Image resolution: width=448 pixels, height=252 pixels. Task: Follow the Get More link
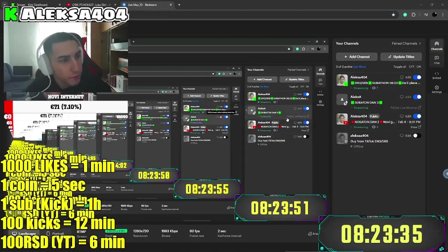[x=359, y=66]
